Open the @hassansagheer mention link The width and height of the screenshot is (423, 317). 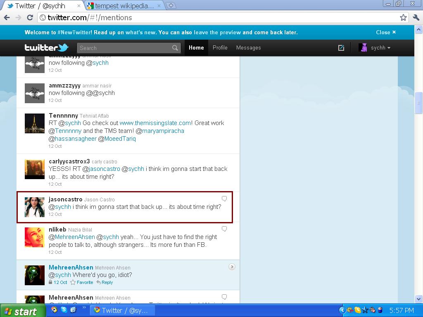[x=76, y=139]
